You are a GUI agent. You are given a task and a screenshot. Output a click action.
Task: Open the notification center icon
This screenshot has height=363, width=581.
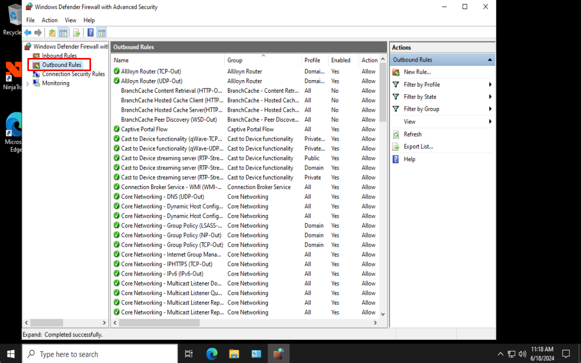pos(566,354)
